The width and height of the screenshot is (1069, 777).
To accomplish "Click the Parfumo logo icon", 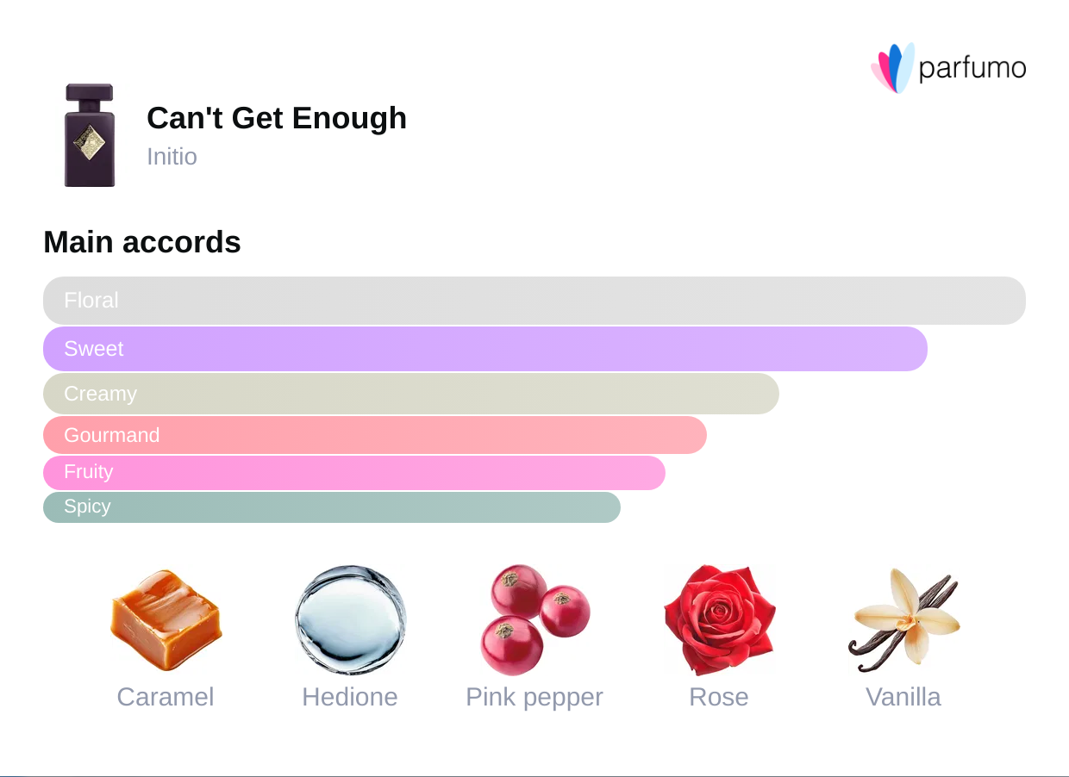I will 892,67.
